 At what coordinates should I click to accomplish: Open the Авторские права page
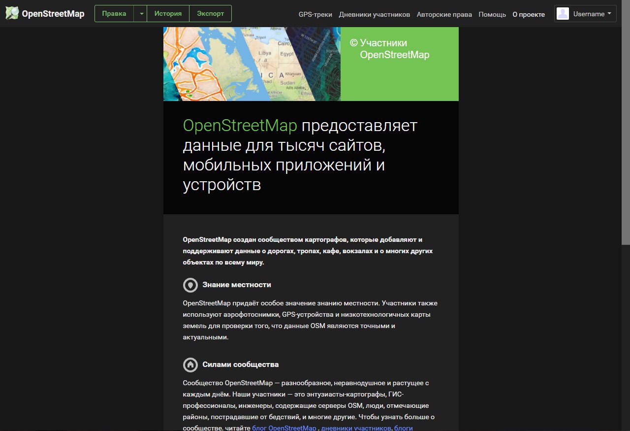[x=444, y=14]
